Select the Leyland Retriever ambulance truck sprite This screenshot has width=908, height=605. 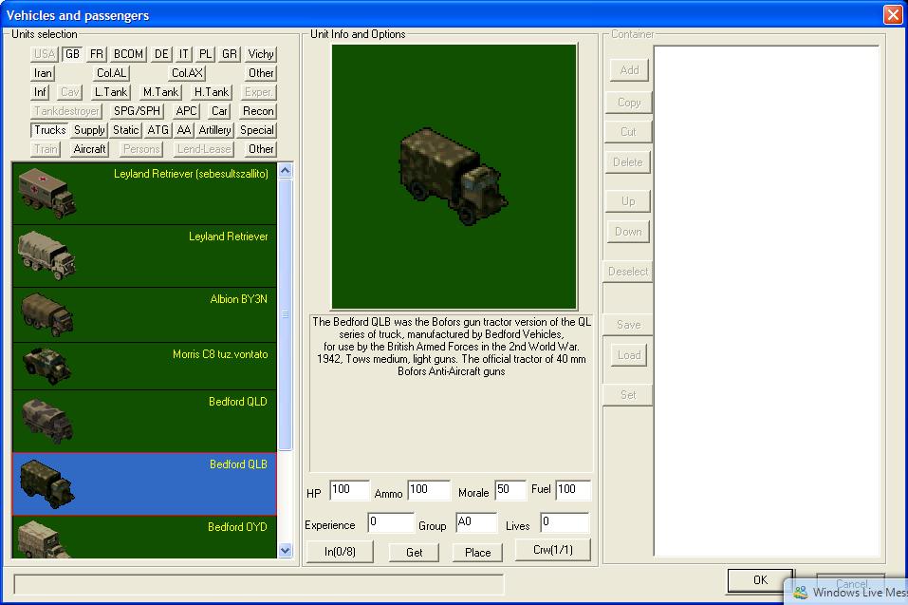46,194
